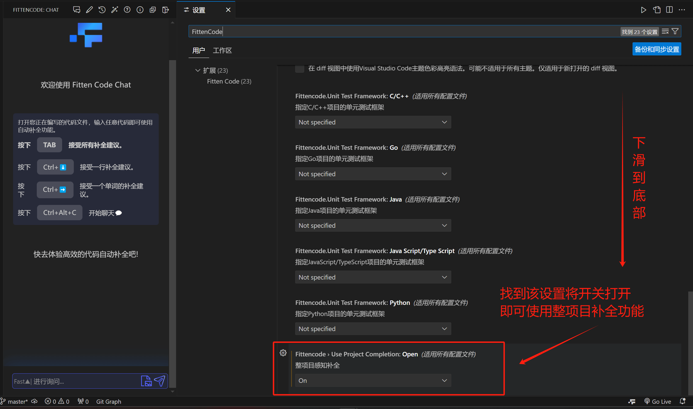Click Go Live in status bar
Viewport: 693px width, 409px height.
click(x=658, y=401)
